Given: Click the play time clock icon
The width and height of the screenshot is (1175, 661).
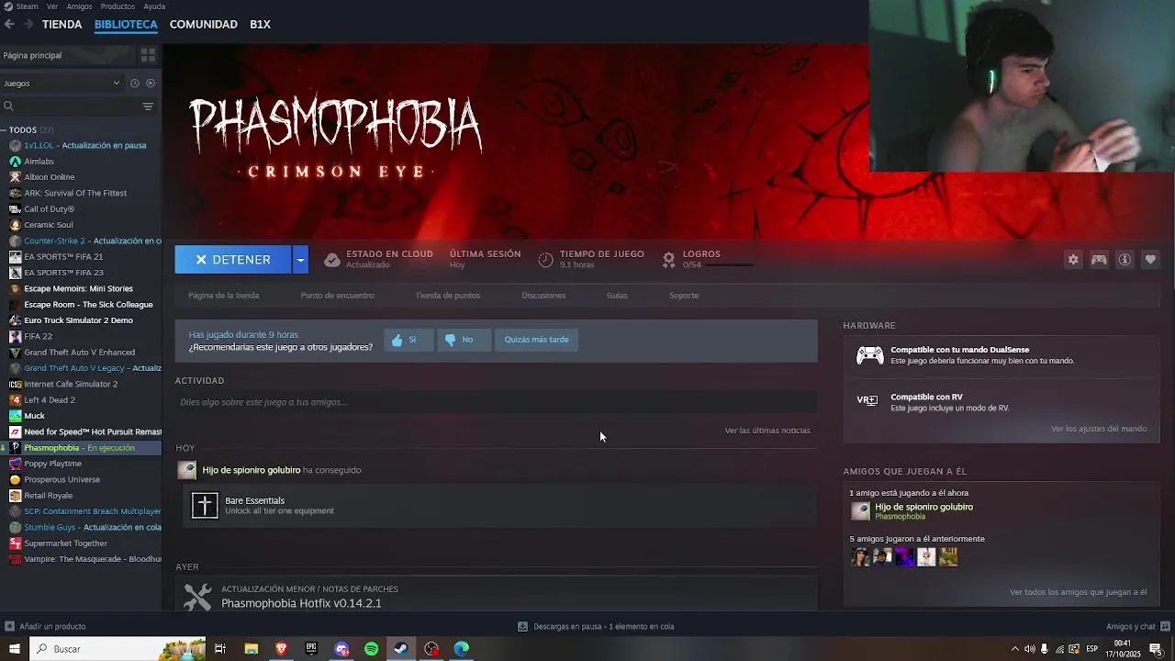Looking at the screenshot, I should (x=545, y=260).
